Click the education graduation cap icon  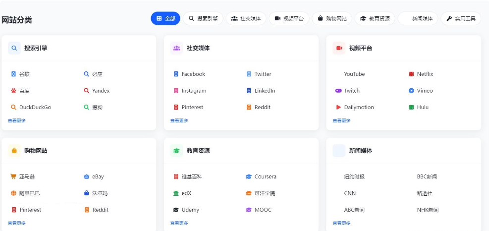click(x=176, y=151)
